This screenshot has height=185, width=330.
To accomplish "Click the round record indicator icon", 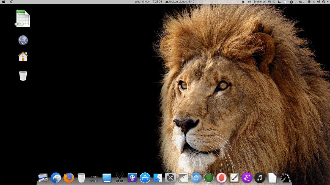I will click(309, 2).
